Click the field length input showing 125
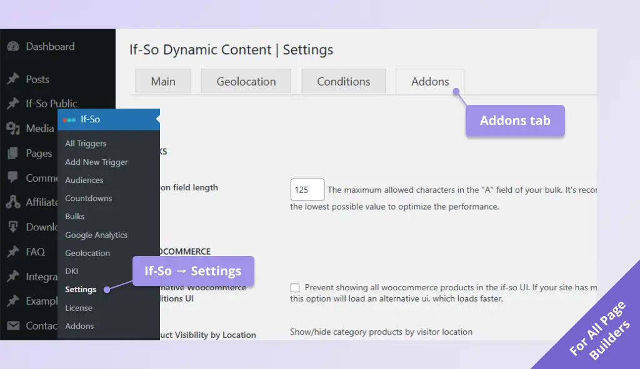The width and height of the screenshot is (640, 369). 307,189
